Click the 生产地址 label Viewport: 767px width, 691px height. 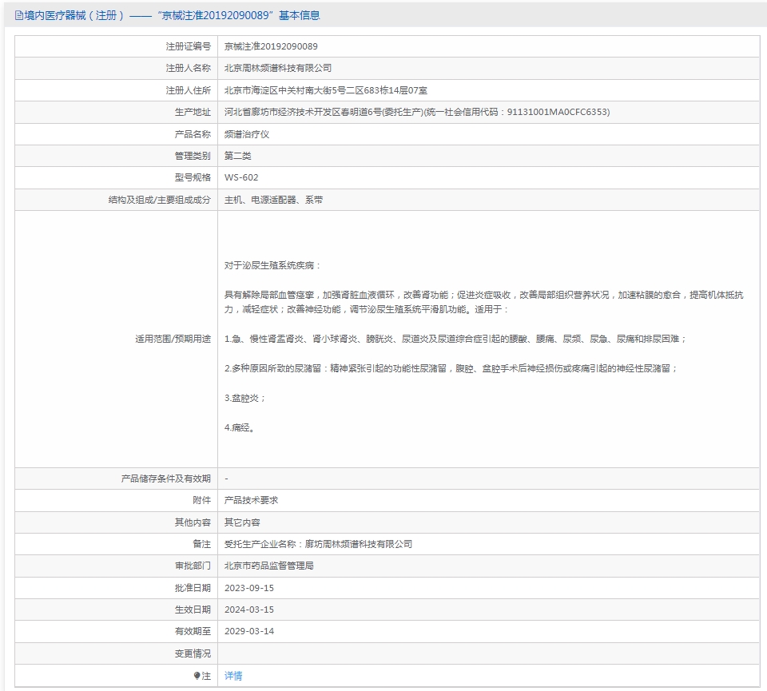coord(193,112)
